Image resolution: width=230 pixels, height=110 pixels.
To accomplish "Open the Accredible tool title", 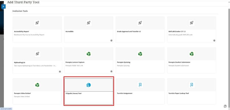I will click(x=70, y=32).
